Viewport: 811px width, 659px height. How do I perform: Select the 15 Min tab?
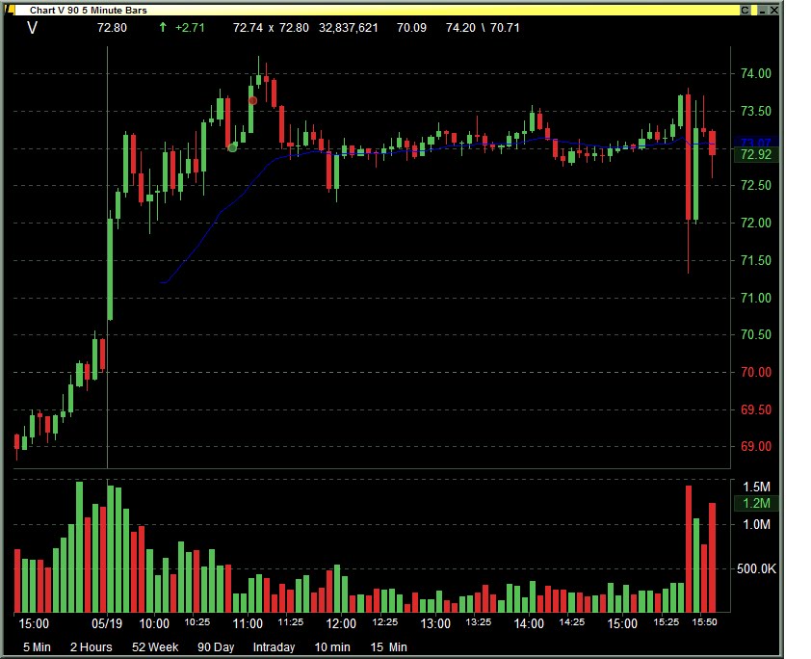coord(388,647)
